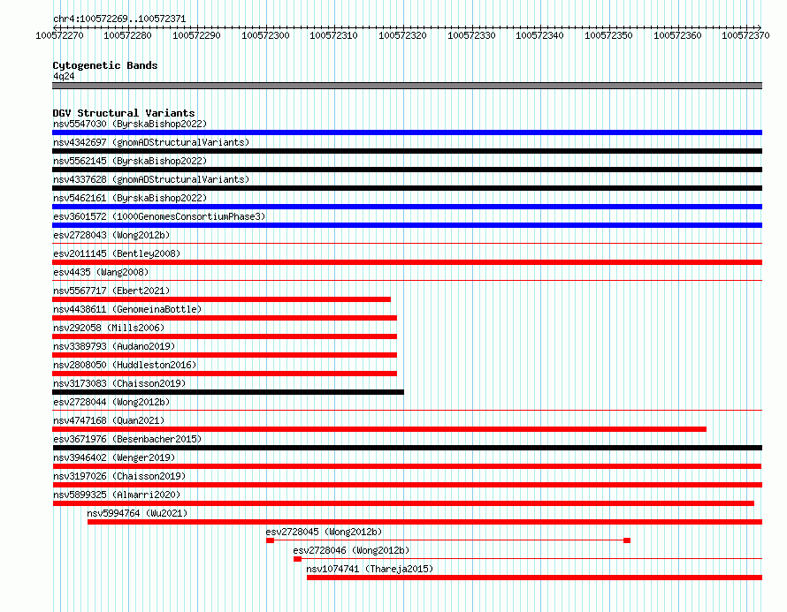Click nsv5899325 (Almarri2020) label
This screenshot has width=787, height=612.
117,495
